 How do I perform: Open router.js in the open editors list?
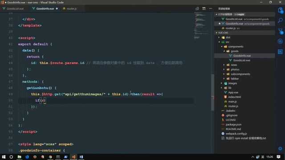point(244,28)
